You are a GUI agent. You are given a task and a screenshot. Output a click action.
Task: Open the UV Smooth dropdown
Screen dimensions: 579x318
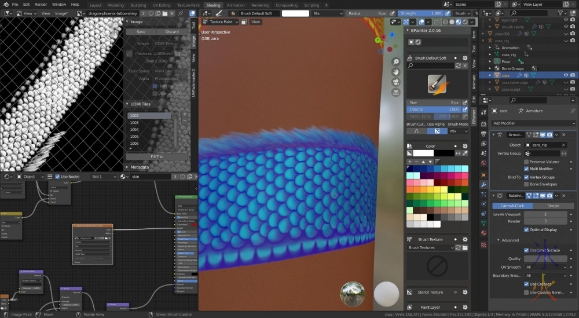coord(545,267)
